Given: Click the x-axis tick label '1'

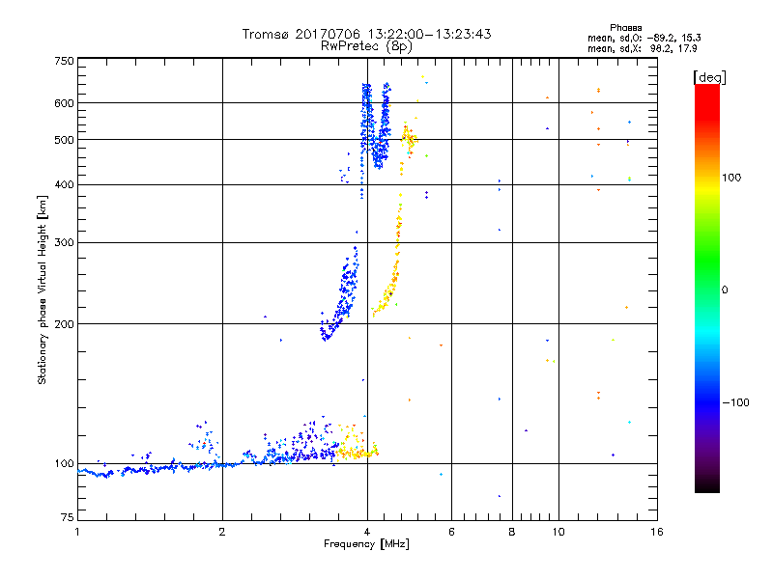Looking at the screenshot, I should click(x=77, y=532).
